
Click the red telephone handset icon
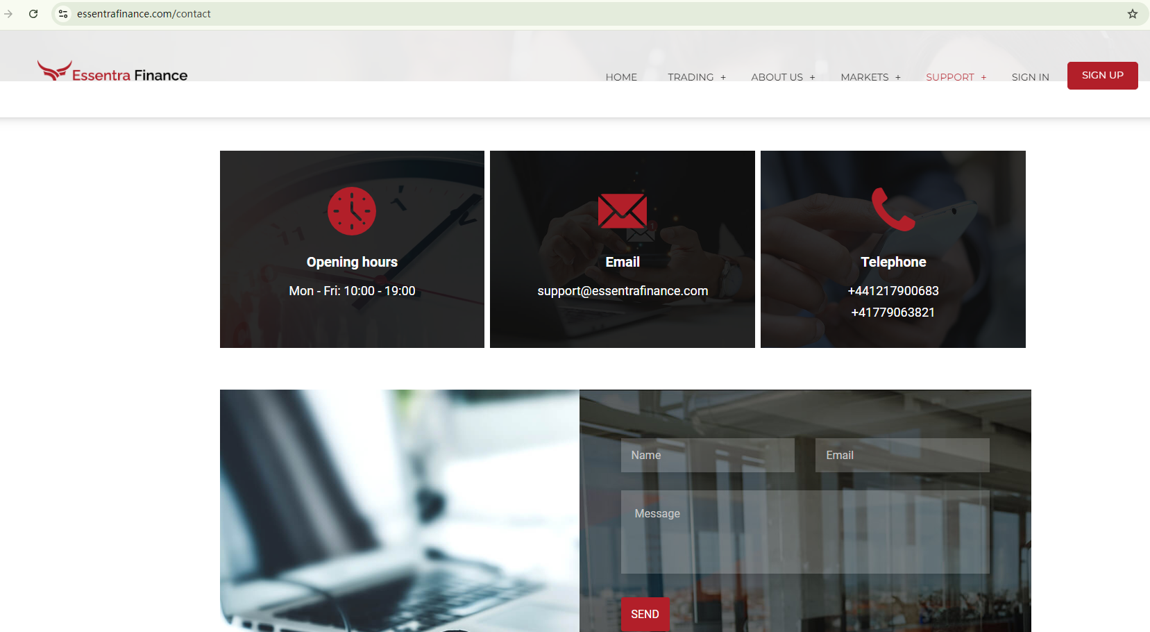(x=893, y=209)
